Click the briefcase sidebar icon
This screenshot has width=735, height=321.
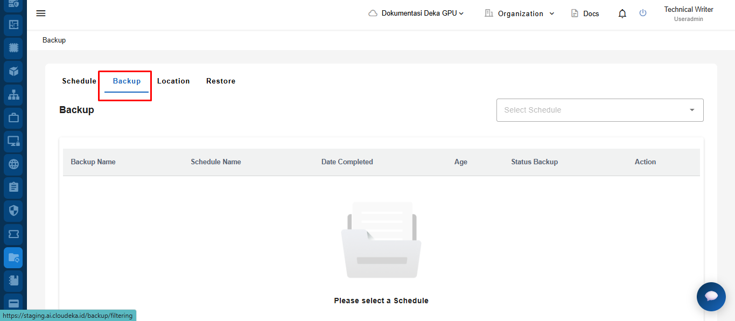[x=13, y=117]
